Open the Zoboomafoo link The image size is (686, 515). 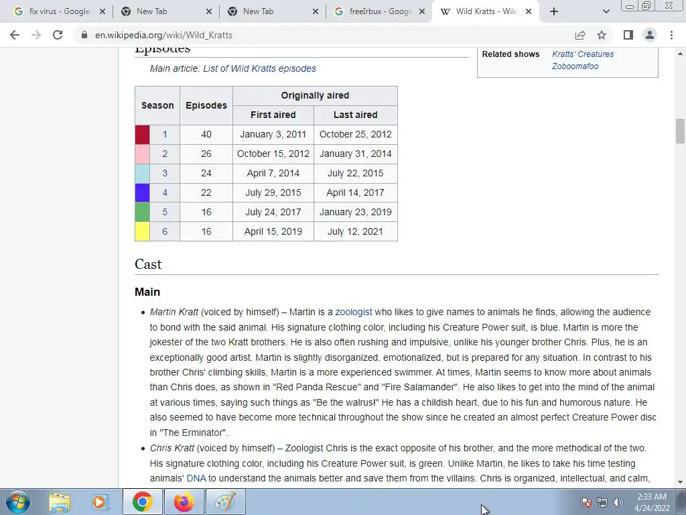coord(575,66)
